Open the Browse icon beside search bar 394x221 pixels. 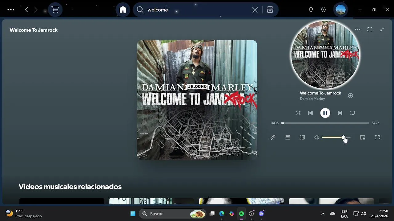[270, 10]
